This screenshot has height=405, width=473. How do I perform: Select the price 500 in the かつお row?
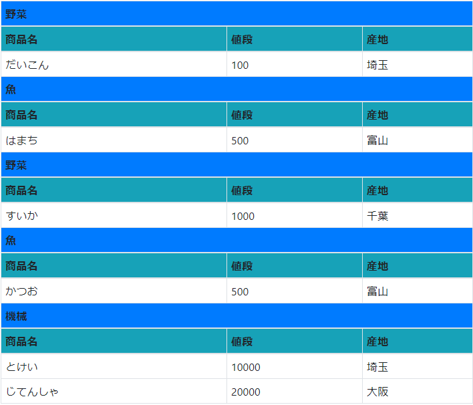tap(240, 291)
